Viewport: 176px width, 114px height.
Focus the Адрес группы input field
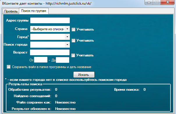[x=50, y=20]
